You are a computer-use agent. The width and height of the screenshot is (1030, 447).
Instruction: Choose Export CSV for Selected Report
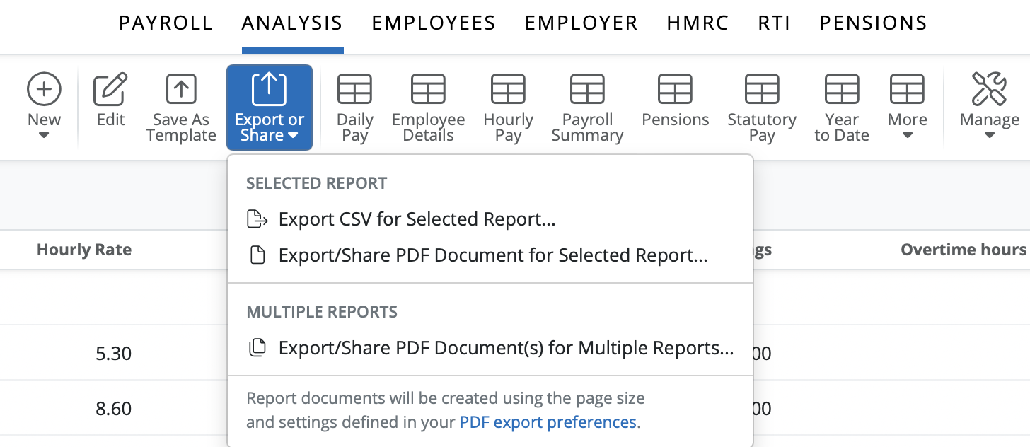417,219
